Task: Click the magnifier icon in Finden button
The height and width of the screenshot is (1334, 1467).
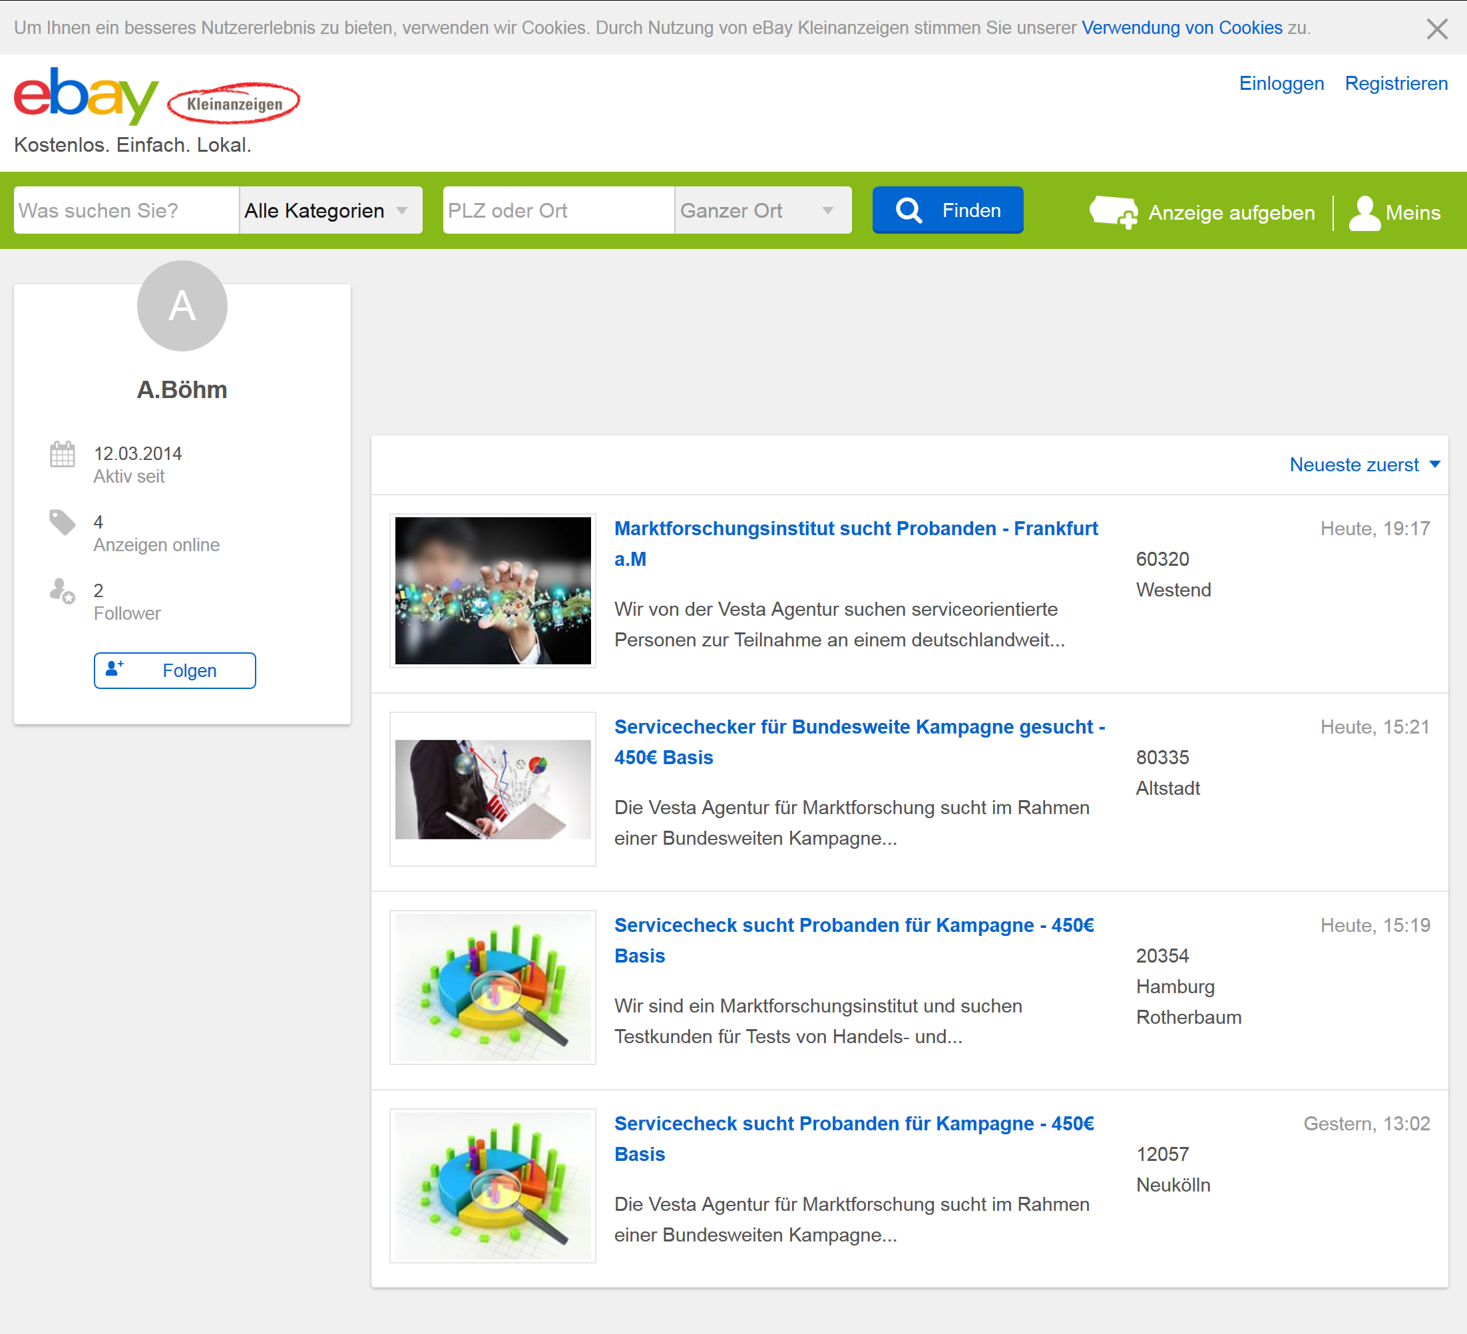Action: point(909,210)
